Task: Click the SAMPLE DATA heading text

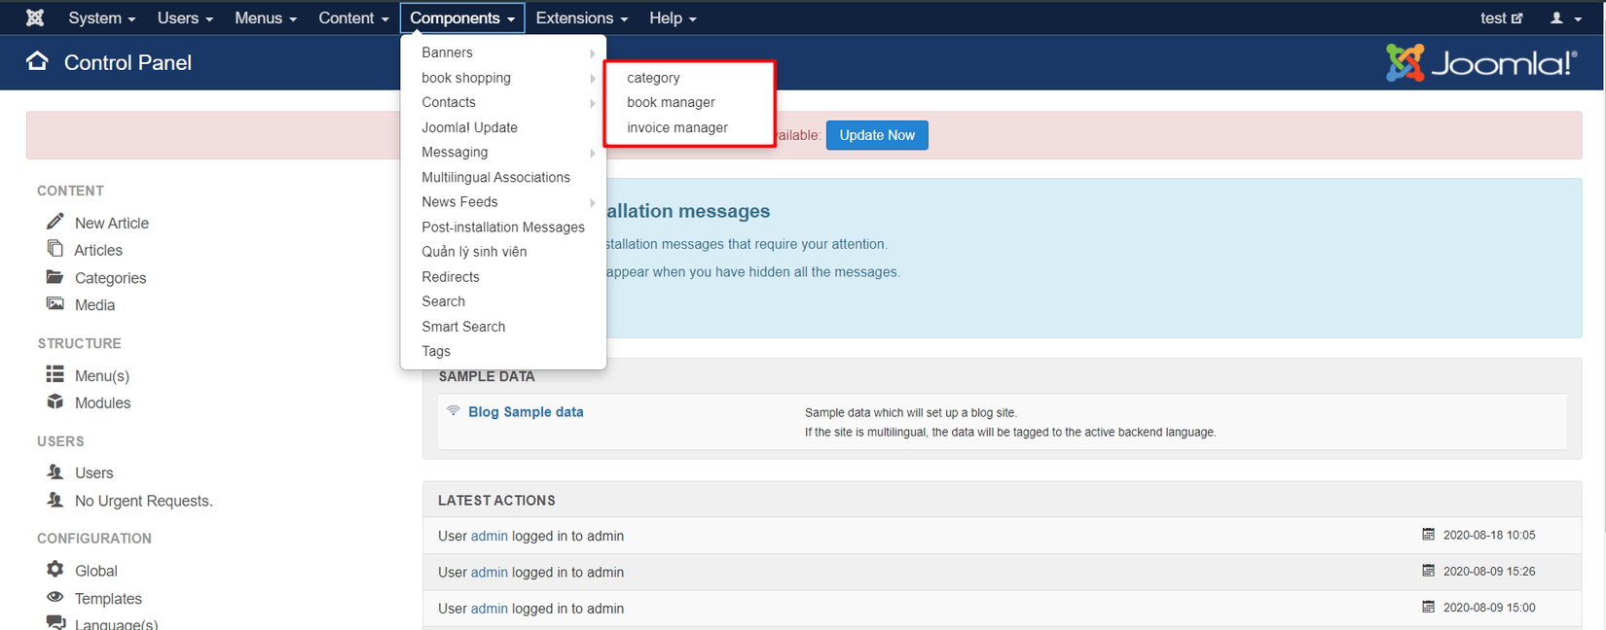Action: coord(487,376)
